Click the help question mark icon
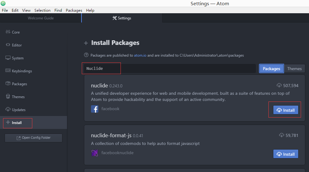This screenshot has height=172, width=309. [x=86, y=55]
